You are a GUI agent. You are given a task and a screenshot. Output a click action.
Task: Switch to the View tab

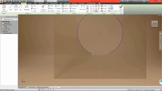click(47, 3)
